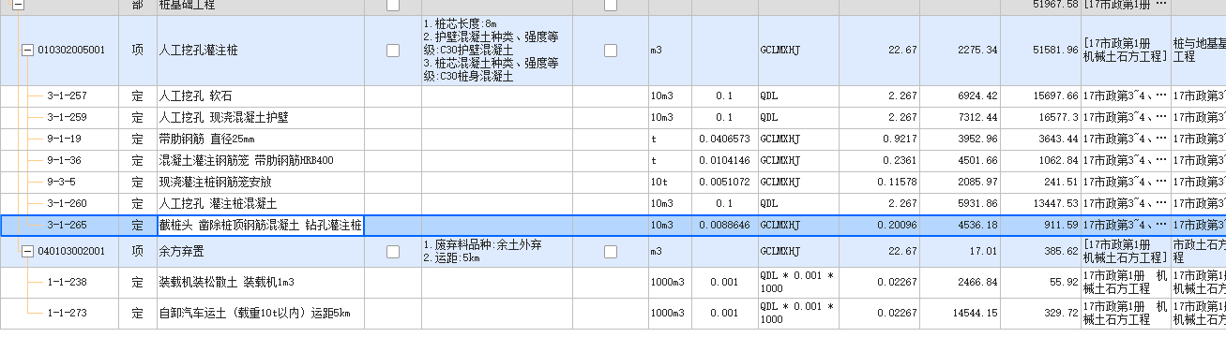Click the highlighted 截桩头 name cell
1226x352 pixels.
(261, 226)
